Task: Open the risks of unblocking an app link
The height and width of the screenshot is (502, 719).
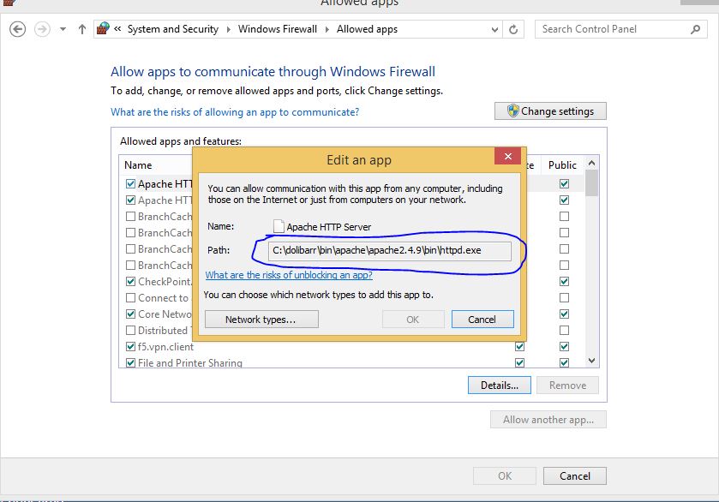Action: point(289,275)
